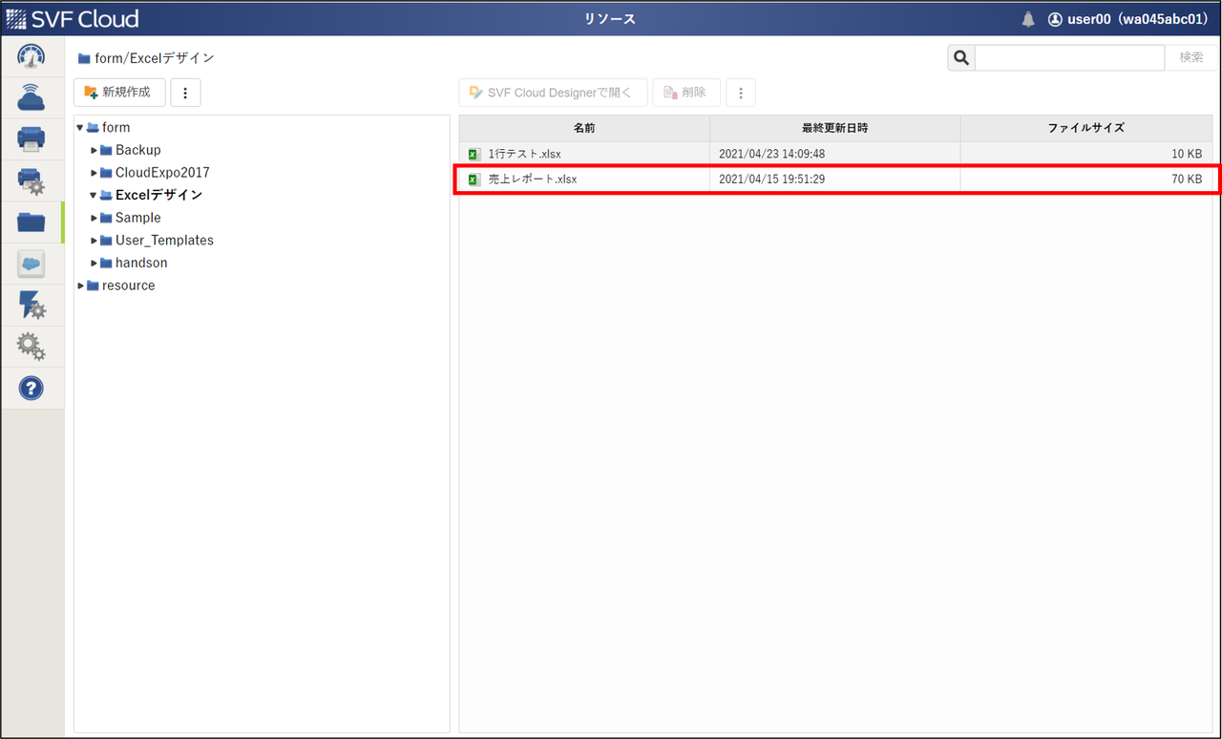Viewport: 1222px width, 739px height.
Task: Click the notification bell icon
Action: [1028, 19]
